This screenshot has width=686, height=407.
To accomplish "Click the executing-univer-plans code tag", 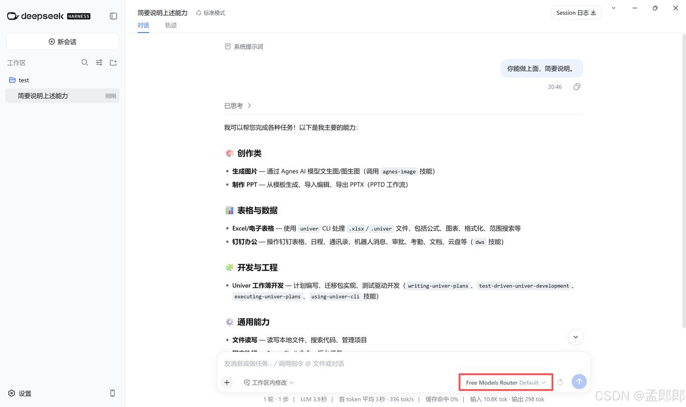I will (x=267, y=297).
